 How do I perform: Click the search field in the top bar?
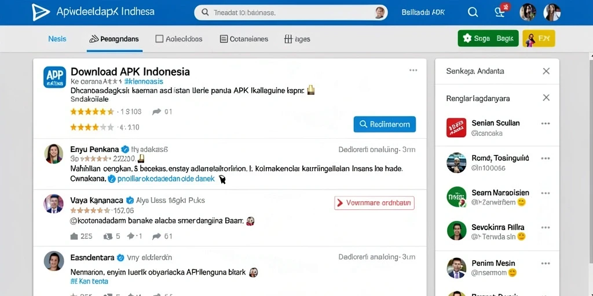pos(291,13)
